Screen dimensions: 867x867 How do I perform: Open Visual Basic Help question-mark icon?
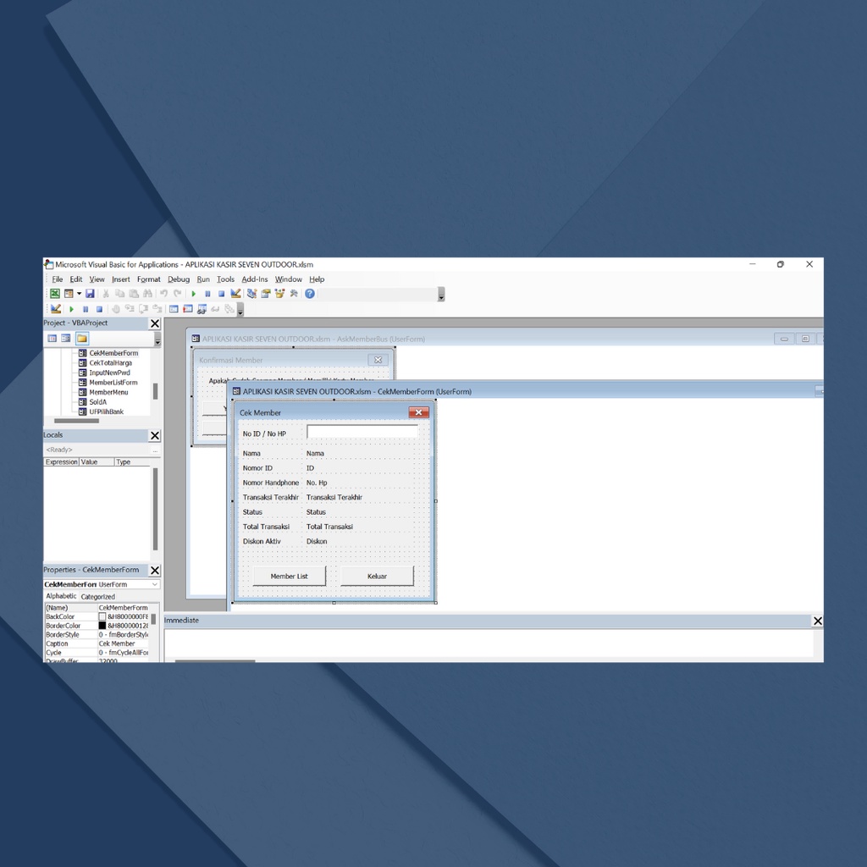[310, 294]
